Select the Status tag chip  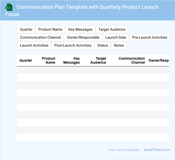(103, 45)
